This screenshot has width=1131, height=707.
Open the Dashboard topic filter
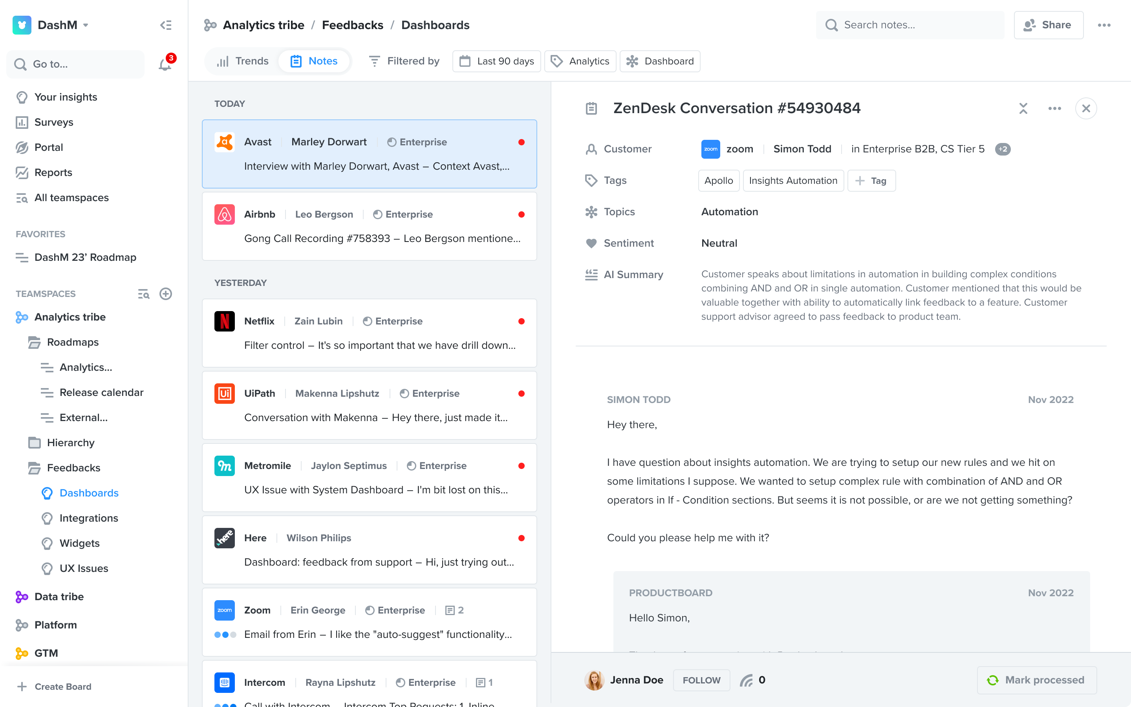660,61
